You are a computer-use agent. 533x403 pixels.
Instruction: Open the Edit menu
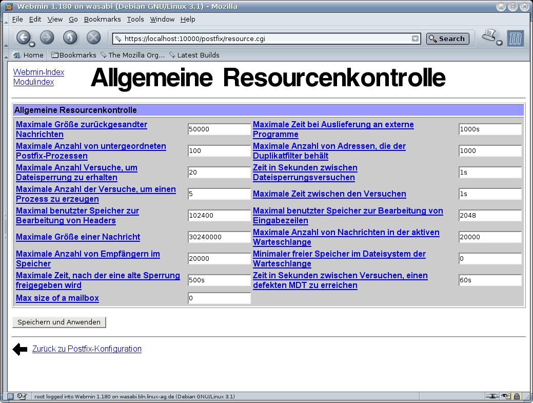[x=35, y=20]
